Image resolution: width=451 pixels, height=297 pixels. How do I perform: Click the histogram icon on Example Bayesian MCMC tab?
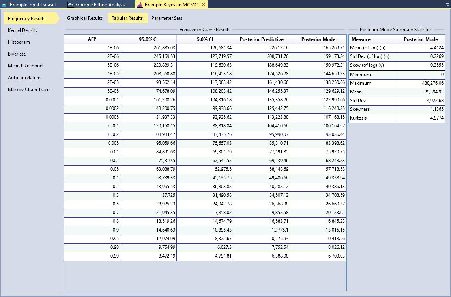pos(139,4)
